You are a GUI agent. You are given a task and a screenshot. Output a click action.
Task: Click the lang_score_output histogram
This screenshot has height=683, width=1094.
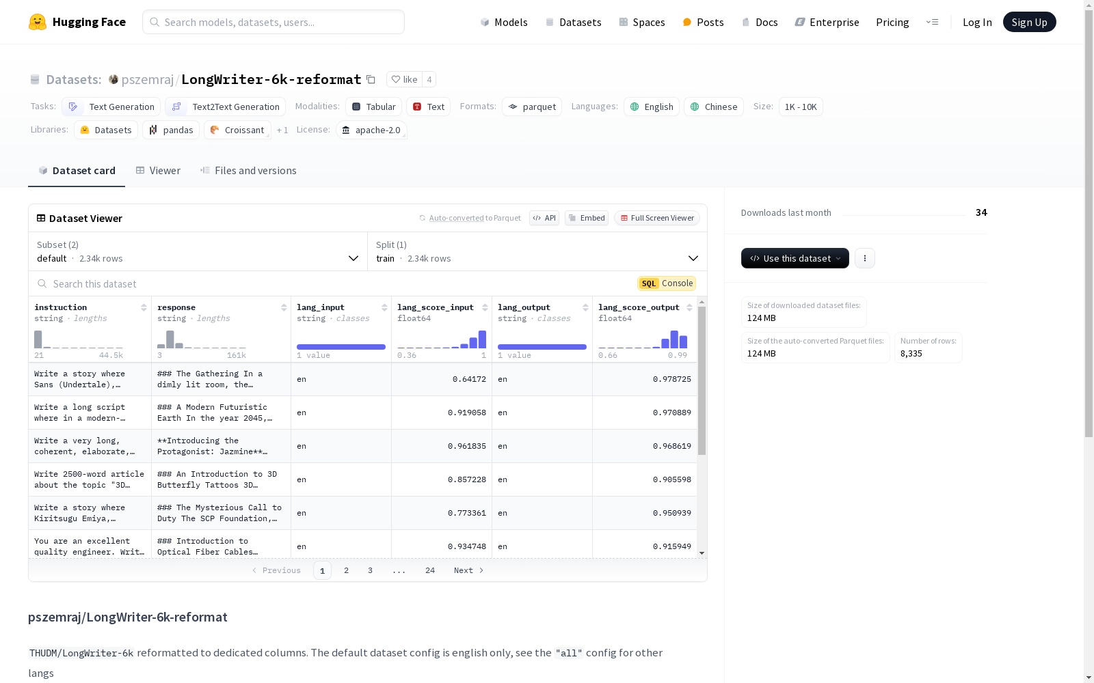click(x=643, y=339)
